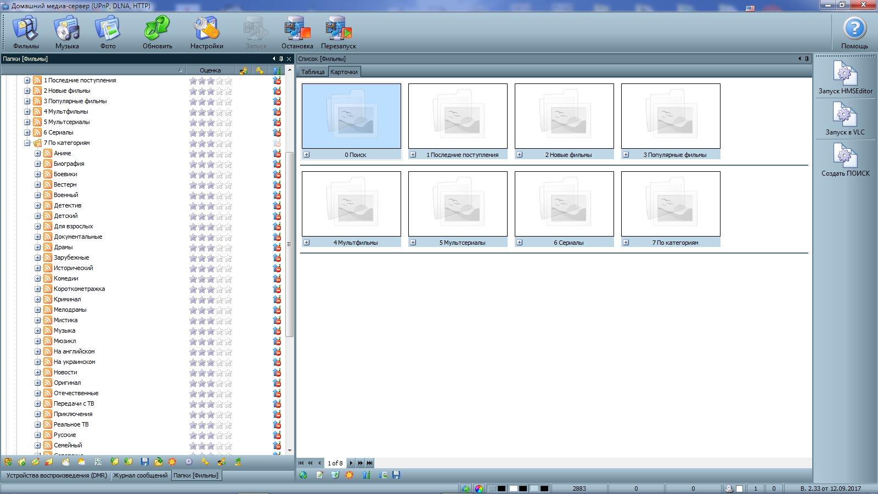Image resolution: width=878 pixels, height=494 pixels.
Task: Restart the server with Перезапуск
Action: tap(338, 32)
